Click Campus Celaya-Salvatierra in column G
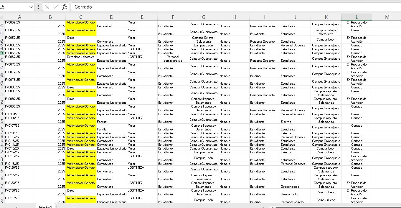Screen dimensions: 401x208 pos(203,39)
